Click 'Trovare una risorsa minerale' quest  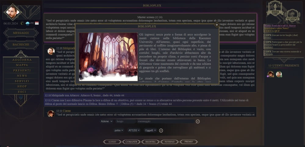(x=283, y=53)
